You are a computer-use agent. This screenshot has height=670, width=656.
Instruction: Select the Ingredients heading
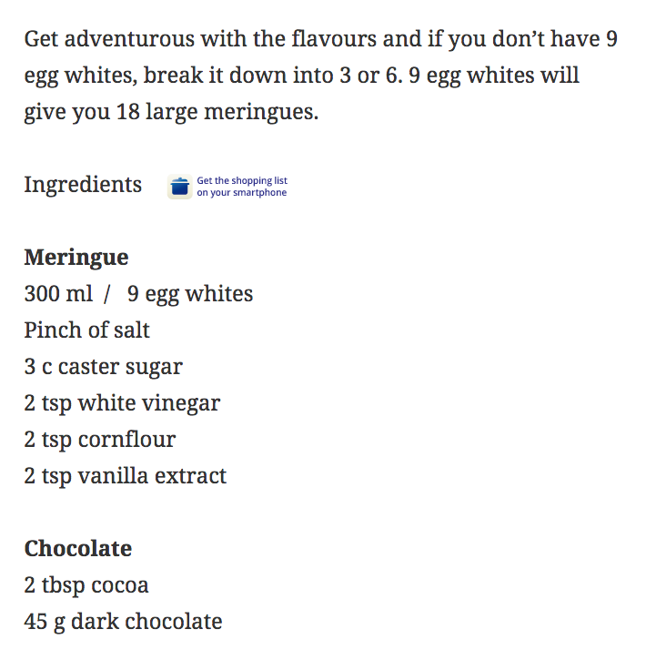click(x=83, y=185)
